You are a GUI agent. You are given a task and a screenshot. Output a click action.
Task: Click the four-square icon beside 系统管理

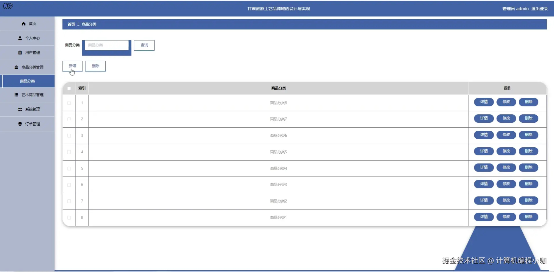click(x=20, y=109)
